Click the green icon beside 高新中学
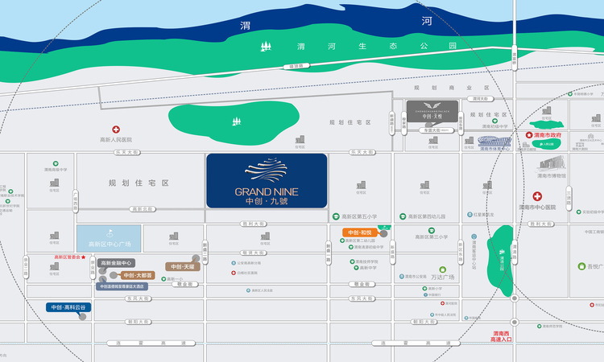The image size is (604, 362). [x=356, y=268]
